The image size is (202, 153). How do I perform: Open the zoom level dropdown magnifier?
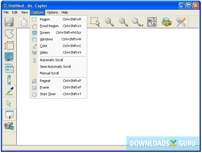[x=138, y=22]
